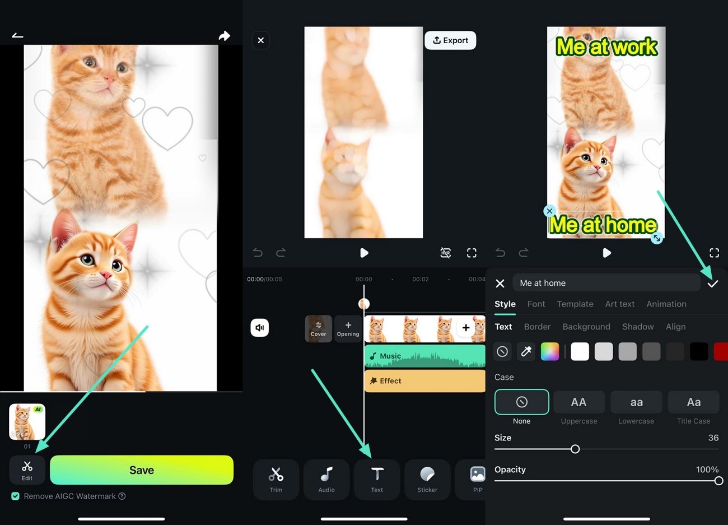Redo the action in the timeline editor
The height and width of the screenshot is (525, 728).
coord(281,253)
